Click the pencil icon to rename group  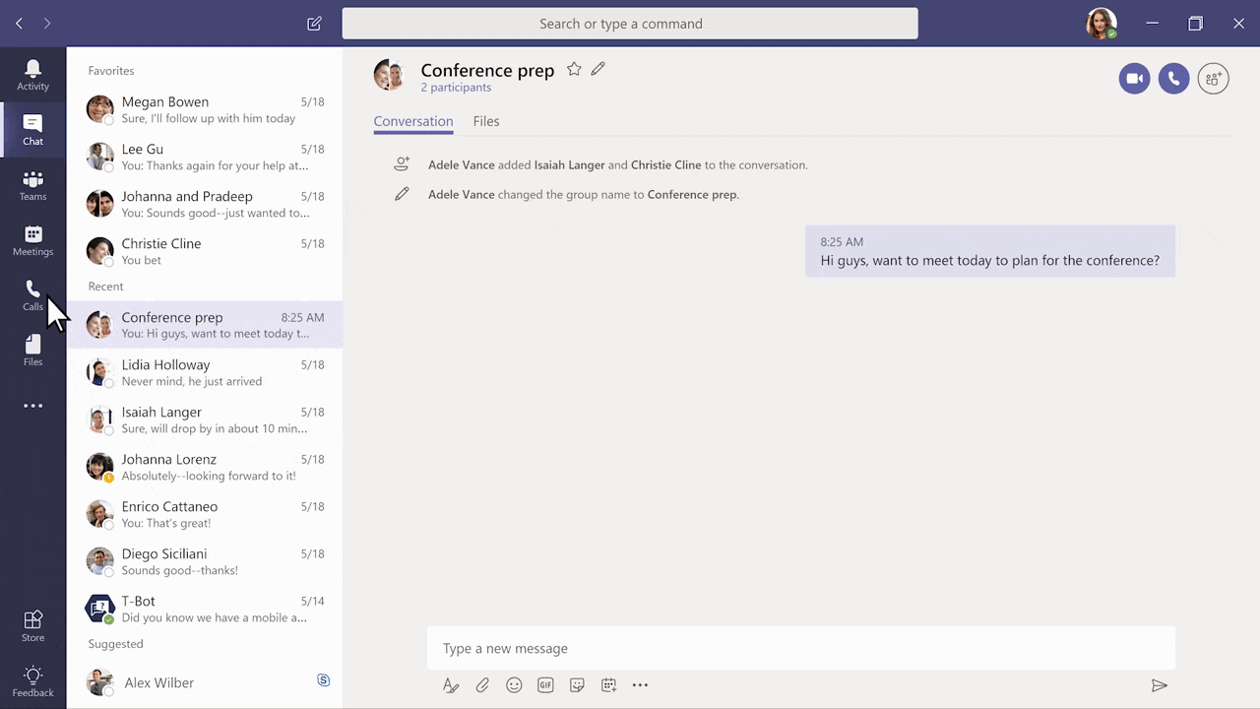[x=598, y=69]
